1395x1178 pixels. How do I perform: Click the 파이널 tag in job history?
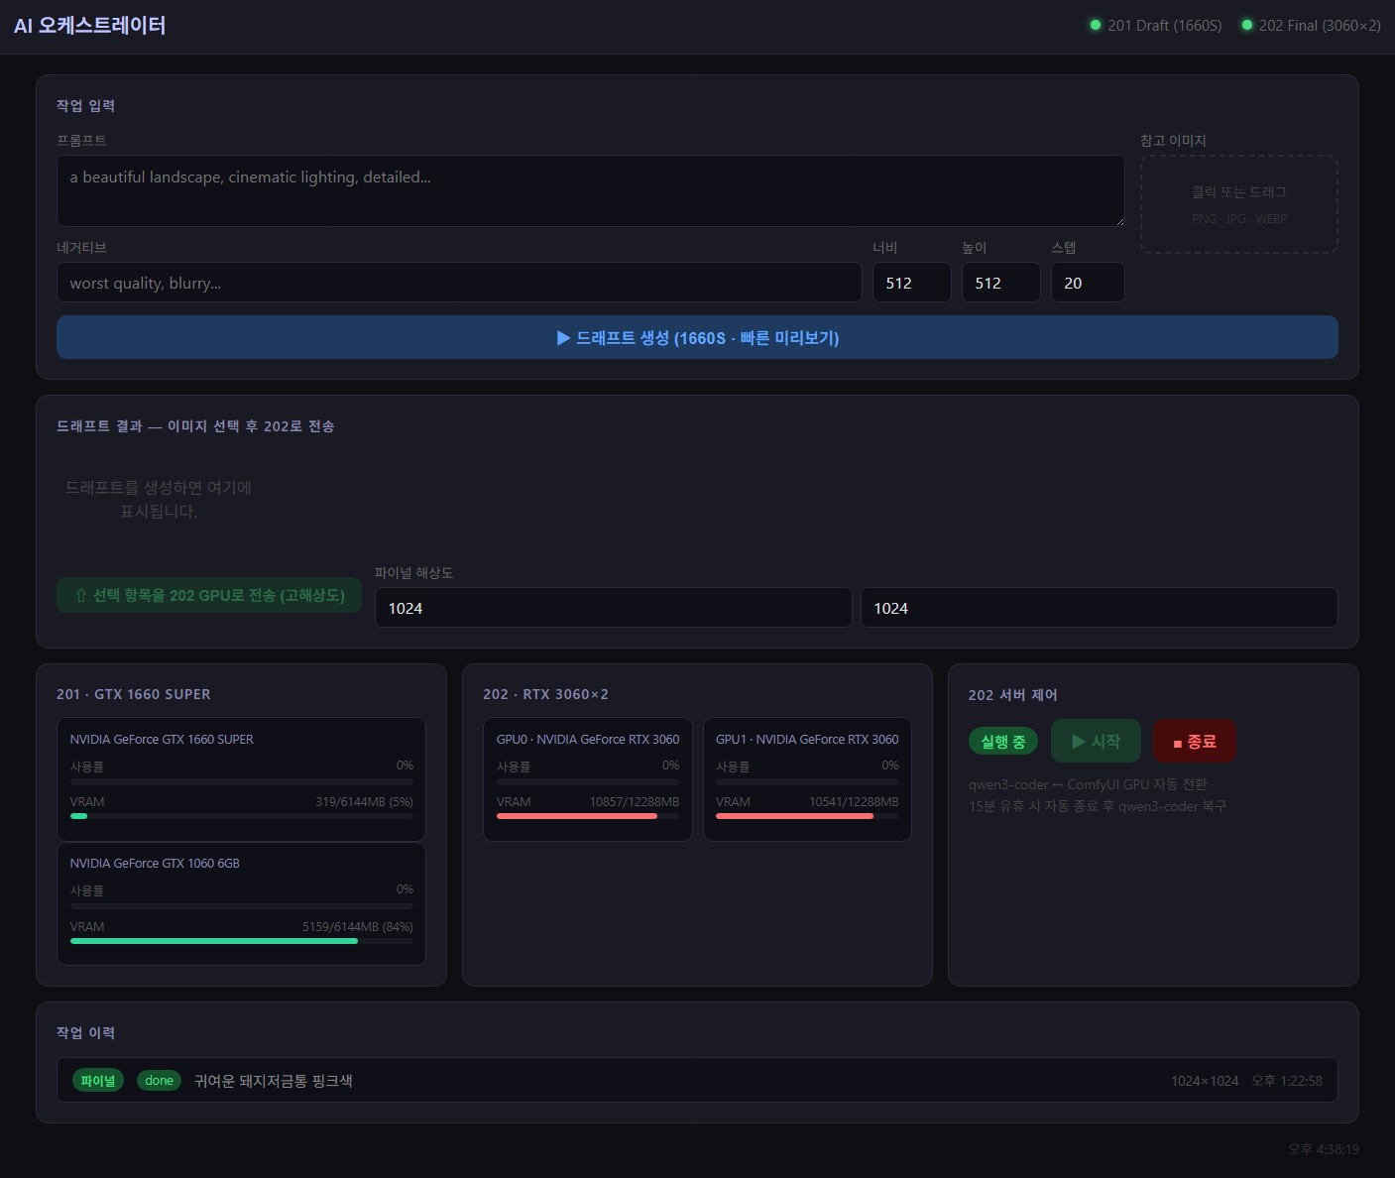click(97, 1081)
